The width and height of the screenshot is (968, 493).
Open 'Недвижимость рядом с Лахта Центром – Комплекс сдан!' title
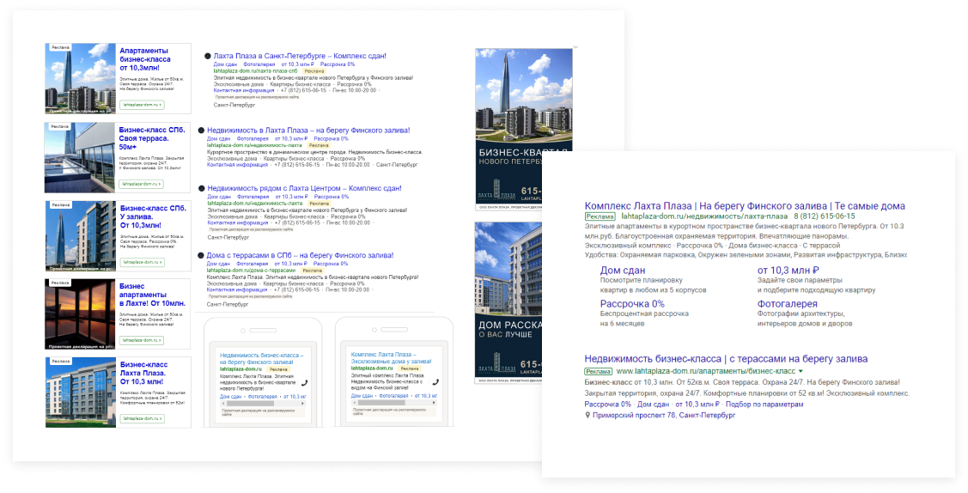pos(304,189)
